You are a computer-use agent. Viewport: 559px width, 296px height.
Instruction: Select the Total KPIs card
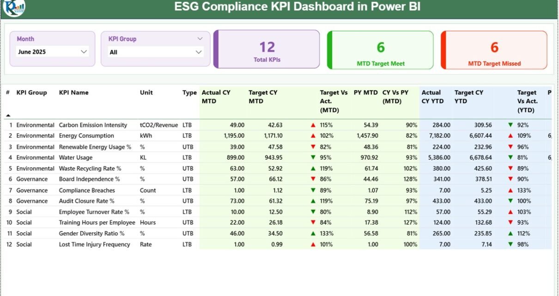(267, 50)
